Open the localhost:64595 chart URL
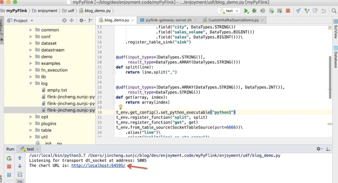 (x=98, y=166)
